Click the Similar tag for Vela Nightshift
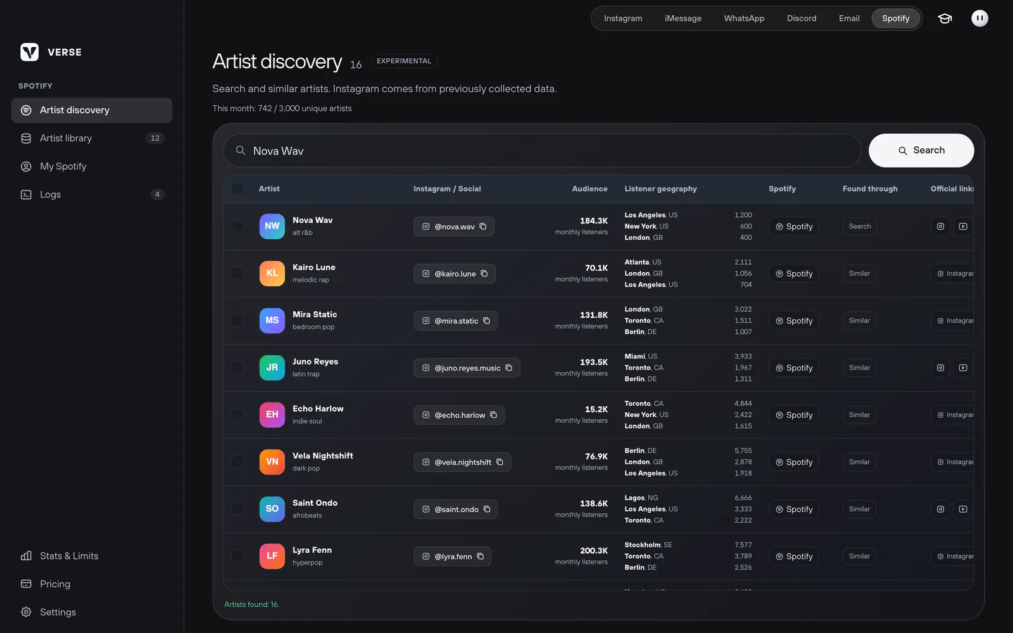This screenshot has height=633, width=1013. pyautogui.click(x=859, y=462)
